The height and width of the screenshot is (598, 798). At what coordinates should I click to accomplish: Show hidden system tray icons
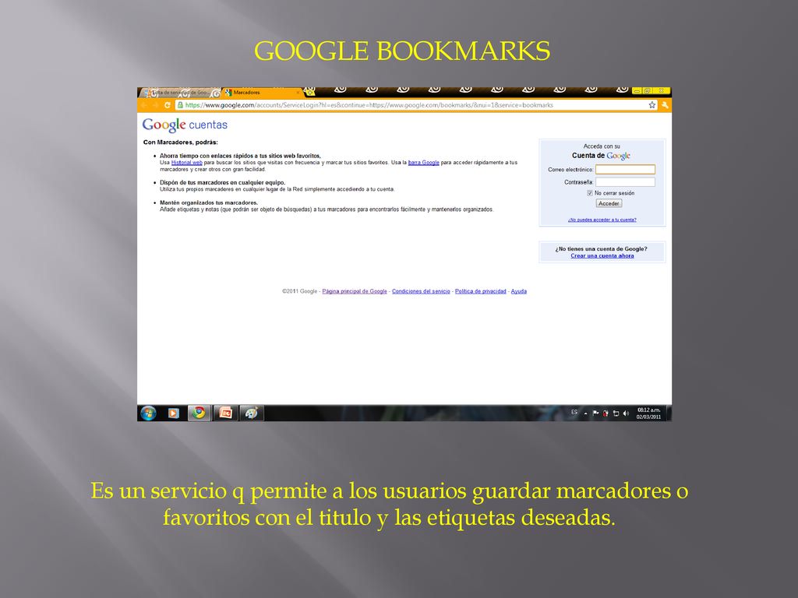coord(585,413)
